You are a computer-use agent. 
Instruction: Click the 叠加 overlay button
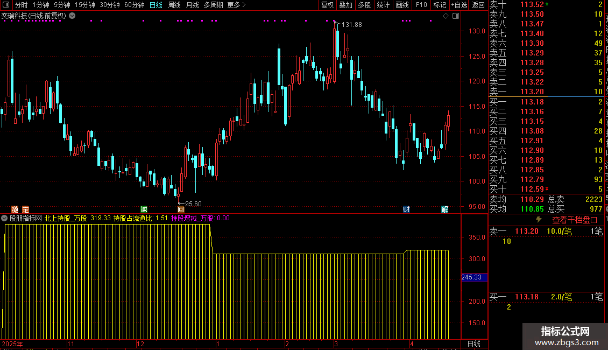tap(346, 5)
